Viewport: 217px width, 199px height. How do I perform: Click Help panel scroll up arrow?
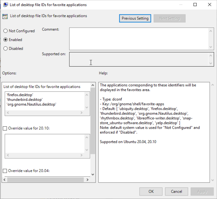213,85
